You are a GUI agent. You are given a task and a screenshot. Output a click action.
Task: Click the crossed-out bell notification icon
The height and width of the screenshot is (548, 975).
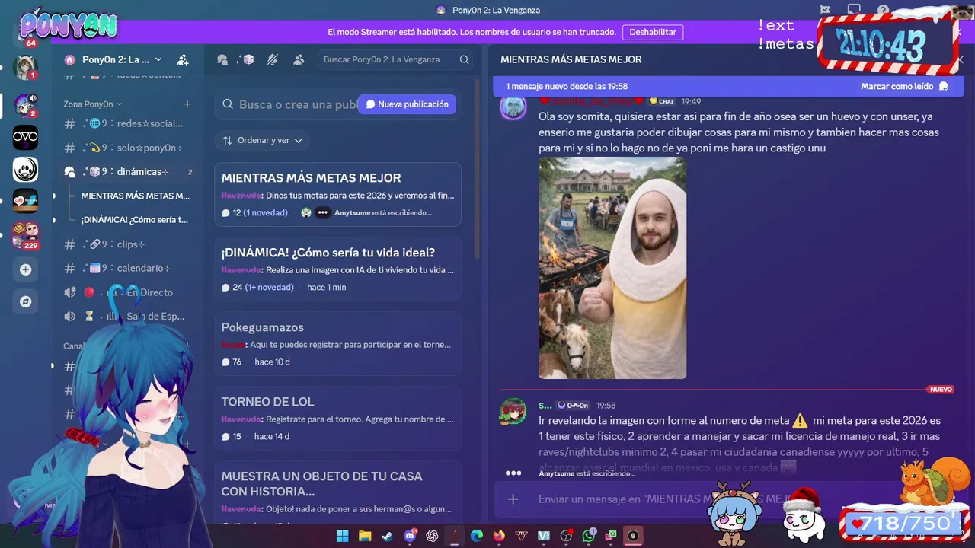[273, 59]
